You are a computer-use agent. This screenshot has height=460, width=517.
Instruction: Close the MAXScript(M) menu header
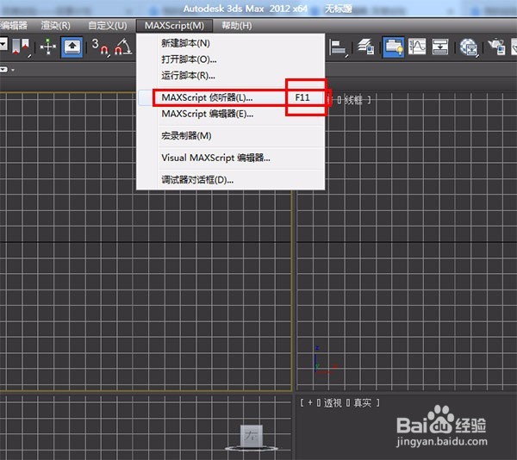(x=174, y=25)
